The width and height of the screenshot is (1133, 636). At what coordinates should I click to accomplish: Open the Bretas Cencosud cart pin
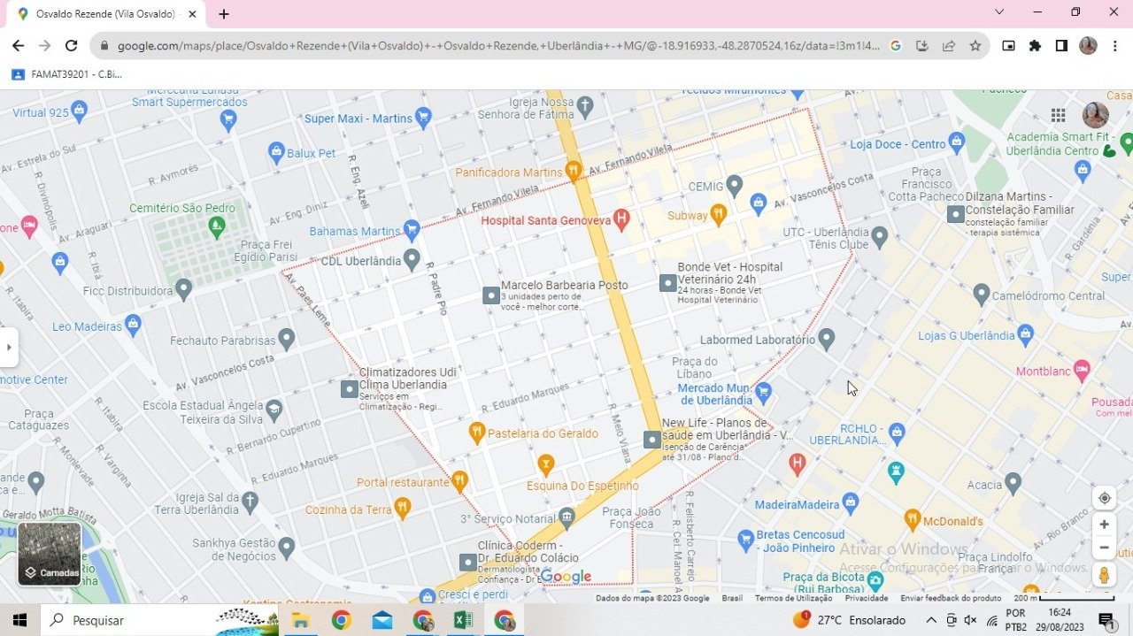[x=745, y=538]
